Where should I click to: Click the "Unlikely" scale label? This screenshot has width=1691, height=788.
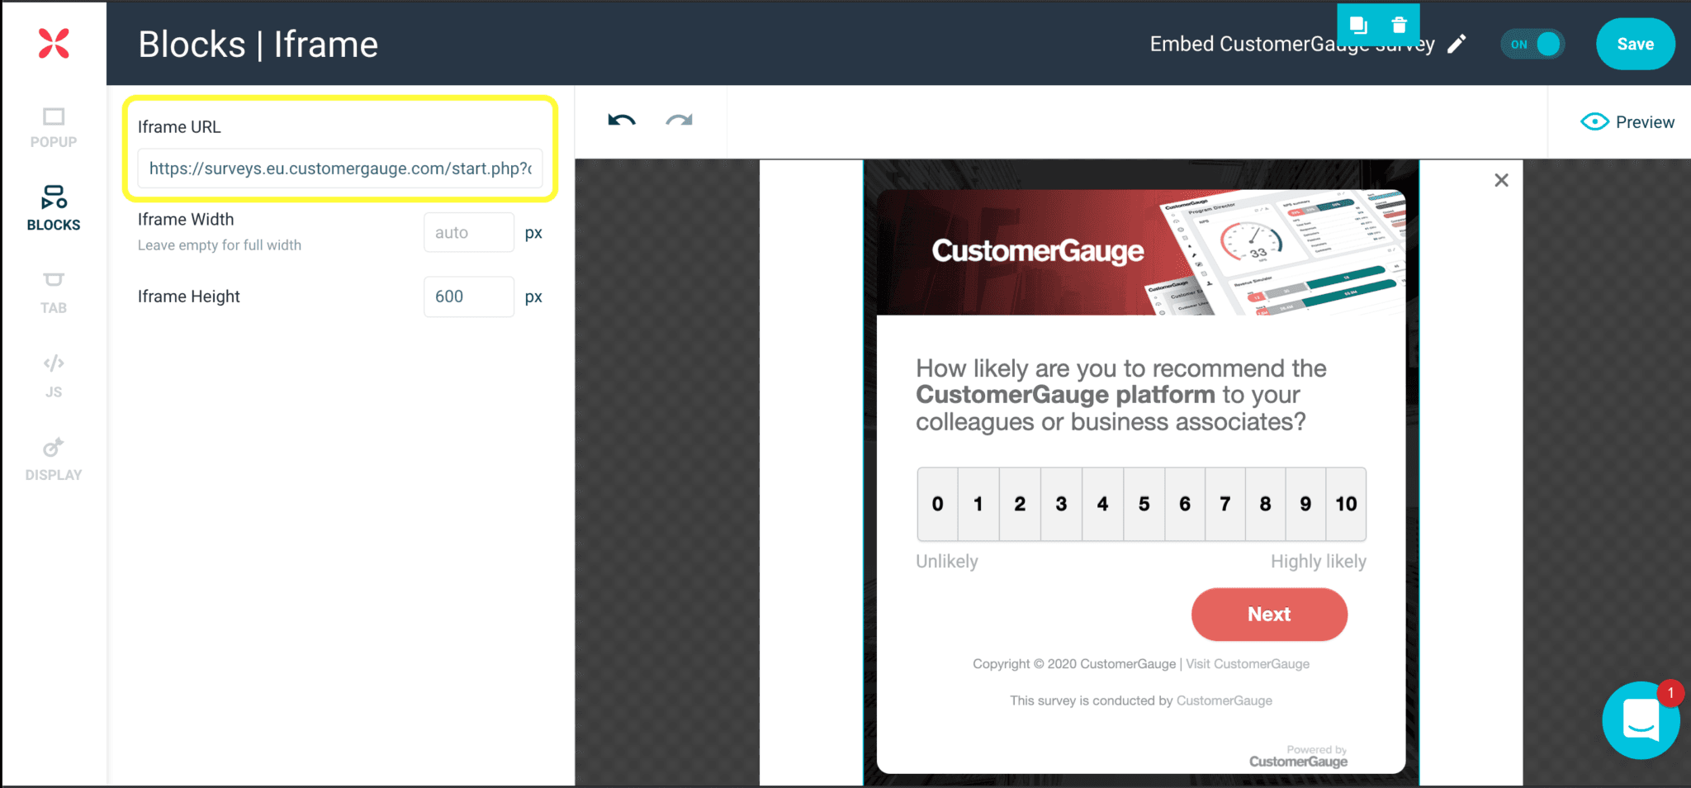(947, 562)
